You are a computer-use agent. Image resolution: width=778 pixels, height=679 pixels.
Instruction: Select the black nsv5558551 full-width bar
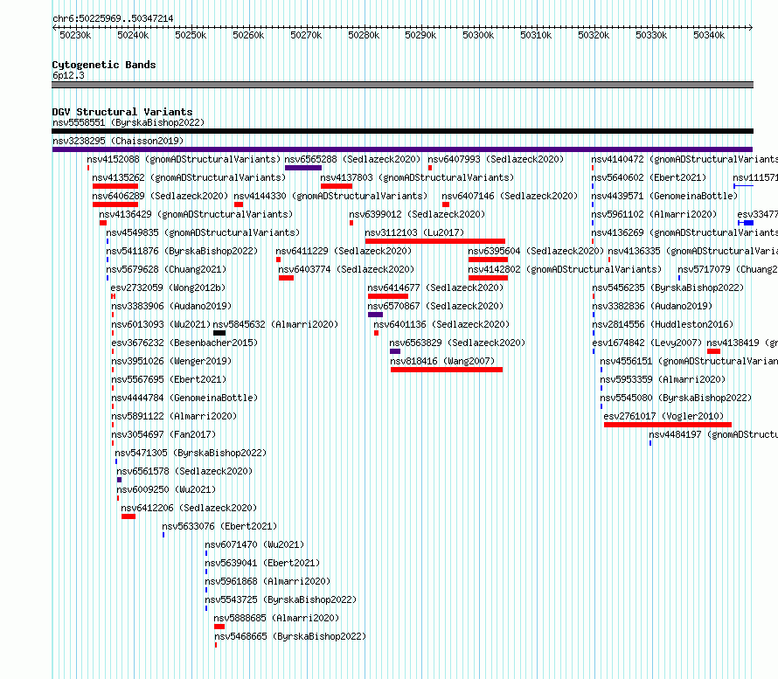click(402, 131)
